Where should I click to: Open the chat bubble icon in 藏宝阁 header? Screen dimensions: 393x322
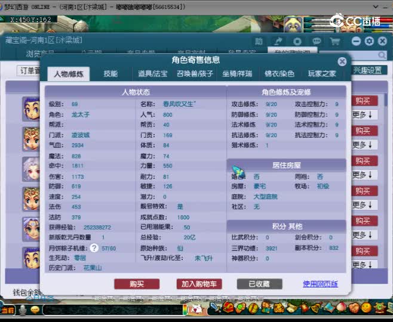point(317,41)
